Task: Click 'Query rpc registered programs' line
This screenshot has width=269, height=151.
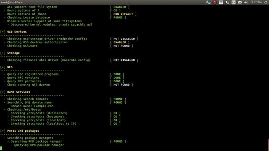Action: tap(33, 74)
